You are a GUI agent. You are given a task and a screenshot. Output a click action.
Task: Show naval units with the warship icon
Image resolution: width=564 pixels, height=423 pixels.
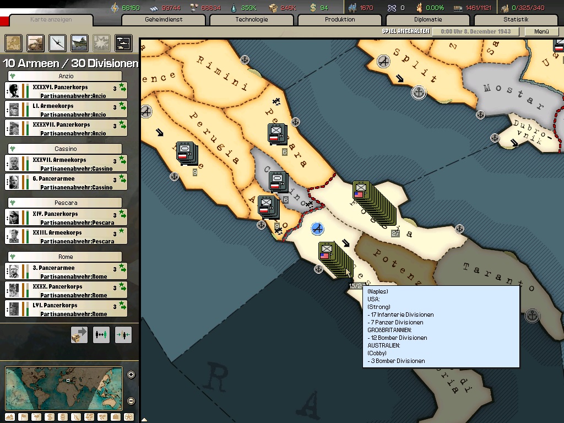coord(79,43)
